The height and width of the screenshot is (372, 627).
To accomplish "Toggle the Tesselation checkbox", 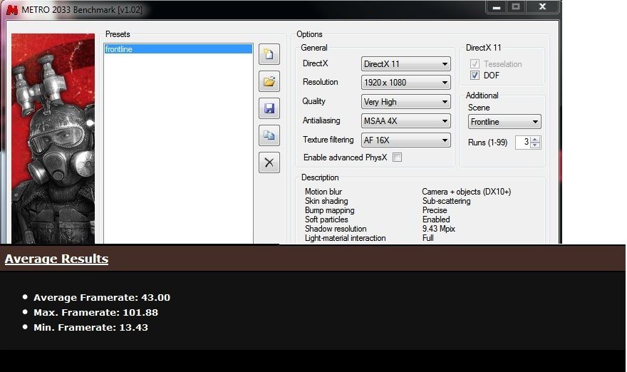I will pos(475,64).
